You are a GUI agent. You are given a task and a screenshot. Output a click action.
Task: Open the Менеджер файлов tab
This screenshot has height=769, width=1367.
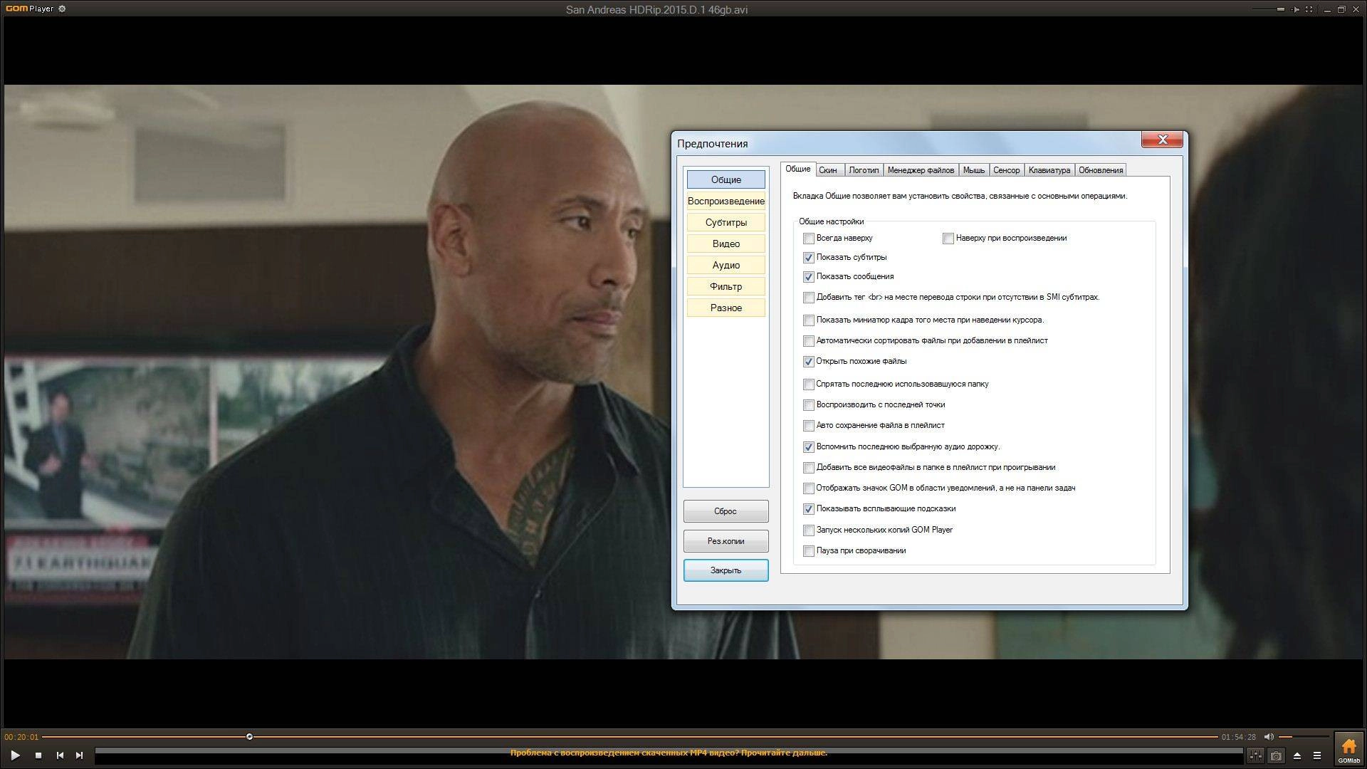(x=921, y=170)
